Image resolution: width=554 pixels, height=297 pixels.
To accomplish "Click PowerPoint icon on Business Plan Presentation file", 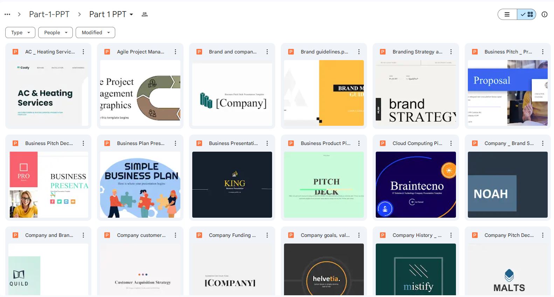I will click(107, 143).
